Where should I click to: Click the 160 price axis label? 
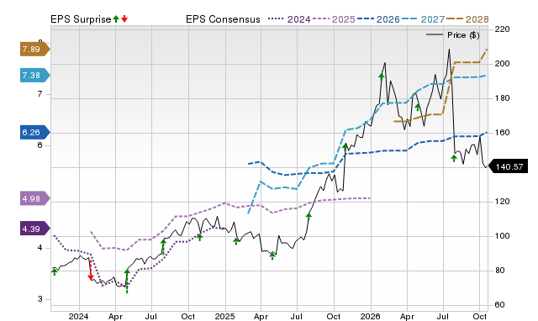click(502, 133)
